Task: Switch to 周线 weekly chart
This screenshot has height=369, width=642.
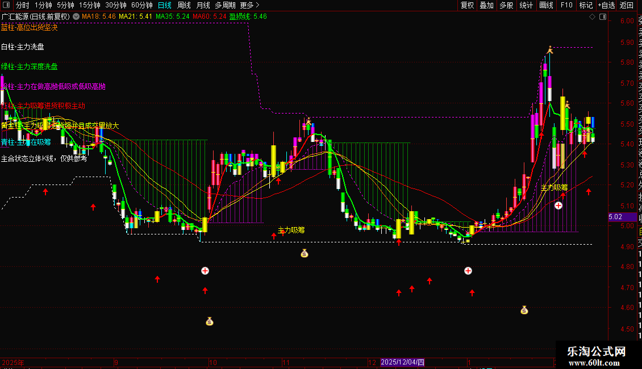Action: click(184, 5)
